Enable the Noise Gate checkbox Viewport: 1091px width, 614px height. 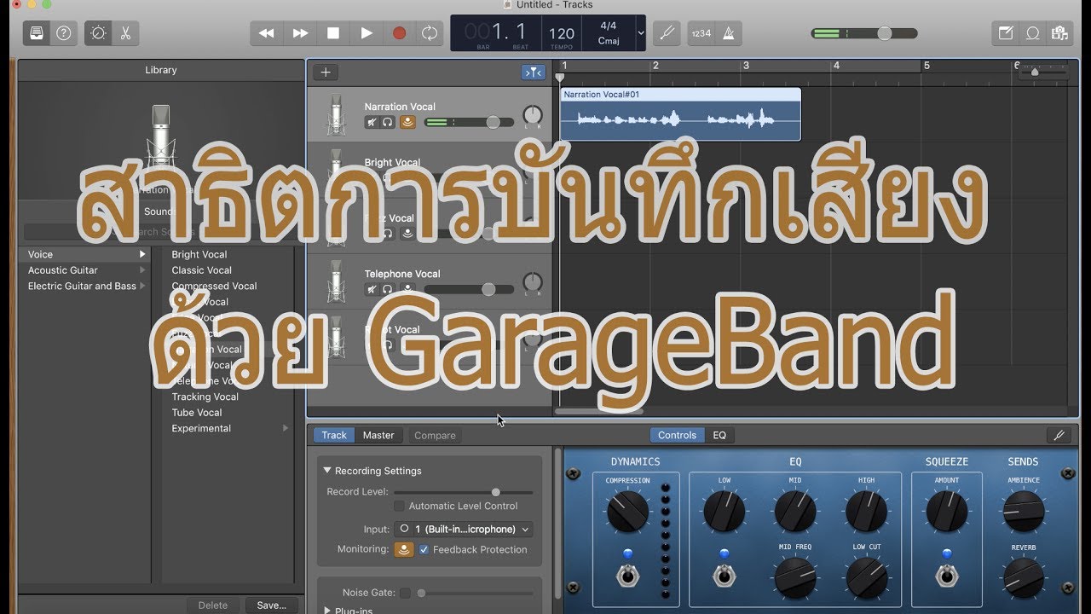pos(405,593)
